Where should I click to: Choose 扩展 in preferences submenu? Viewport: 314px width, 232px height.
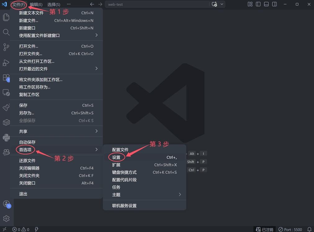pyautogui.click(x=144, y=165)
